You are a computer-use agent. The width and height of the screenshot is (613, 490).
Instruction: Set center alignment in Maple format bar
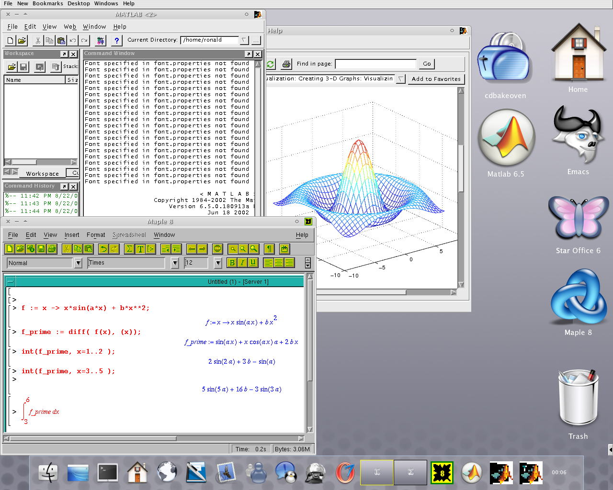tap(279, 263)
